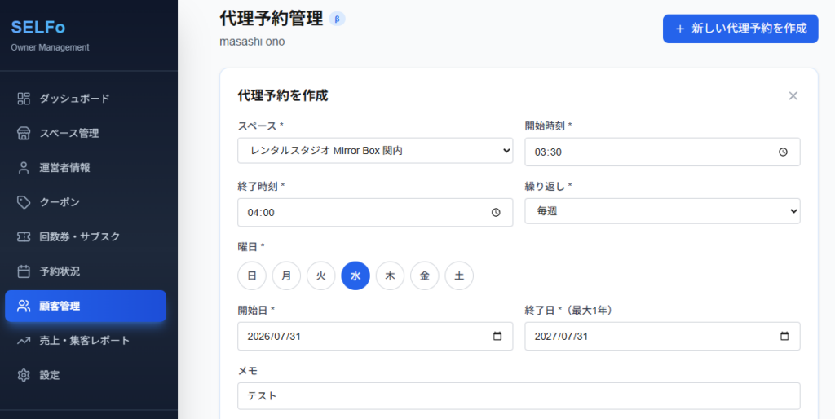
Task: Open calendar picker in 終了日 field
Action: [784, 337]
